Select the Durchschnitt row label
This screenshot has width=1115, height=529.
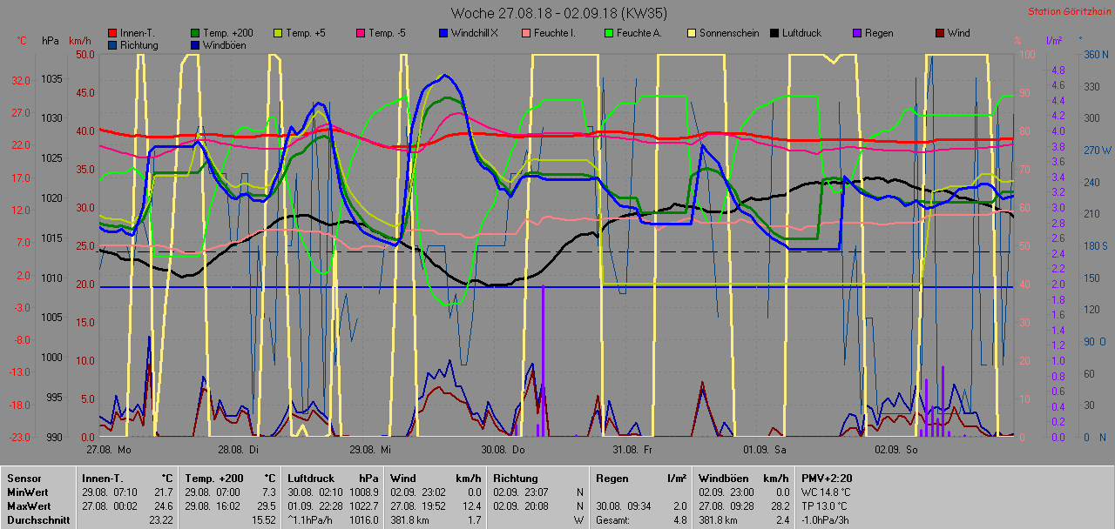click(37, 519)
